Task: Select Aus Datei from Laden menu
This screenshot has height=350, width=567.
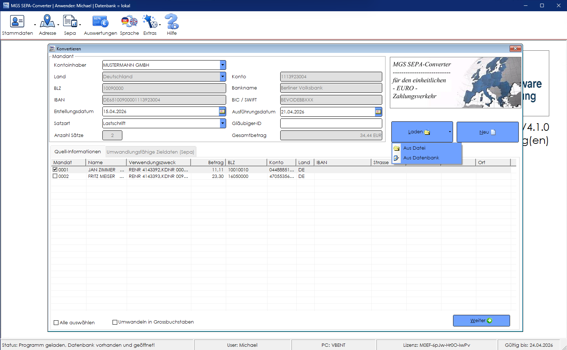Action: tap(414, 148)
